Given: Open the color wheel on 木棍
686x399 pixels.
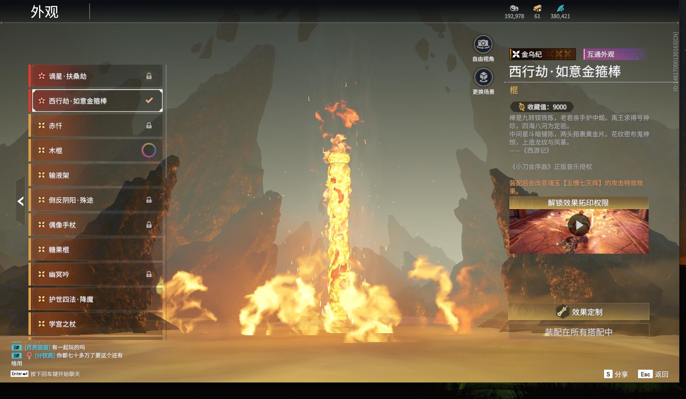Looking at the screenshot, I should coord(149,150).
